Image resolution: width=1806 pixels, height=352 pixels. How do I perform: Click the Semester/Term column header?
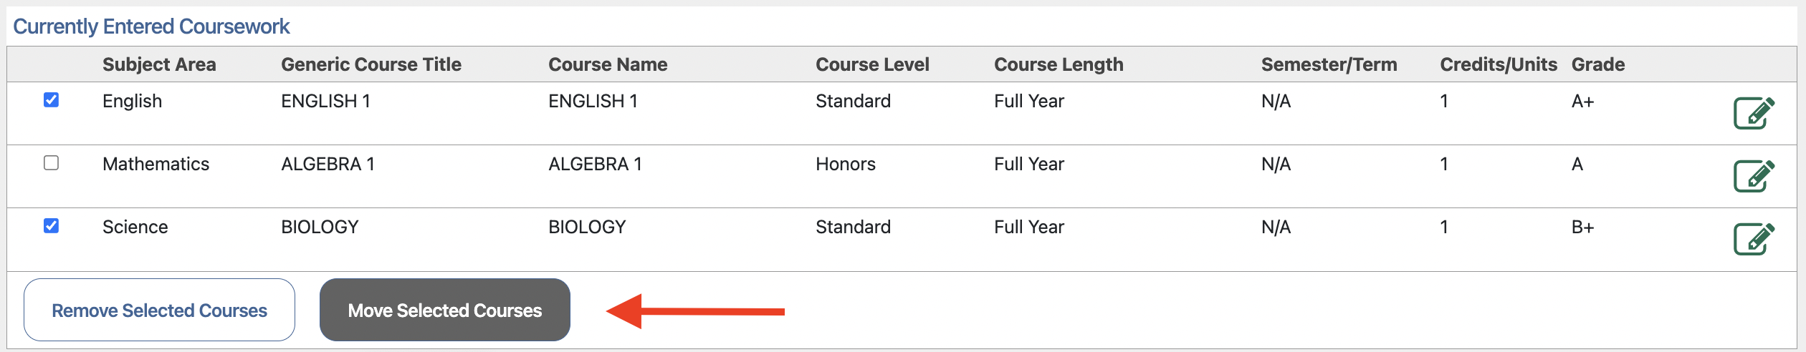tap(1329, 64)
